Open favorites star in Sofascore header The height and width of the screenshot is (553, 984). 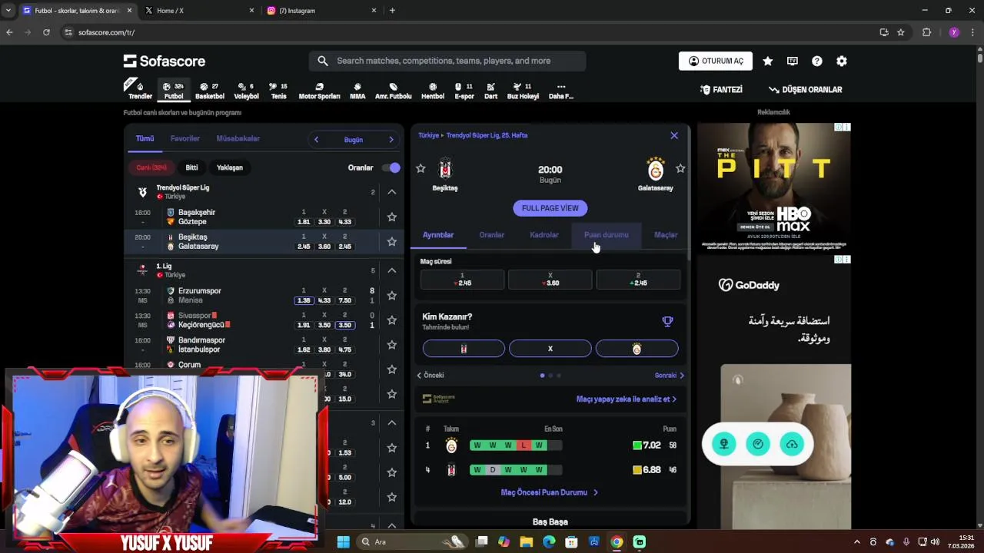[767, 61]
